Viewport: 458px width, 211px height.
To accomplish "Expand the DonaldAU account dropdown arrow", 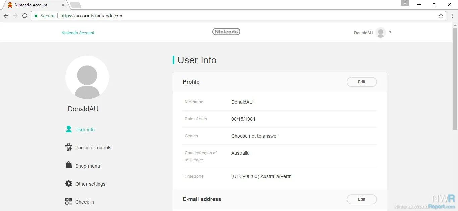I will [x=390, y=32].
